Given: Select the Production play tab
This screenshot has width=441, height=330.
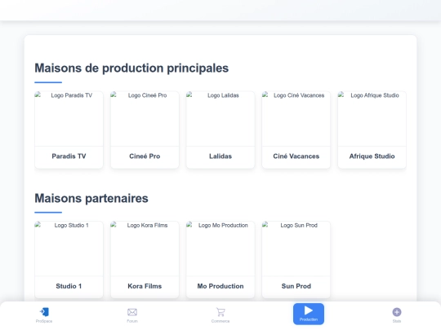Looking at the screenshot, I should pyautogui.click(x=309, y=314).
